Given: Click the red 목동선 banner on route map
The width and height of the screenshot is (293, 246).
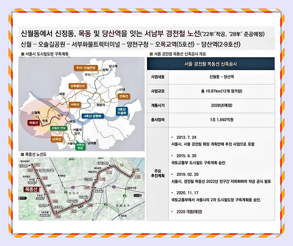Looking at the screenshot, I should (31, 189).
